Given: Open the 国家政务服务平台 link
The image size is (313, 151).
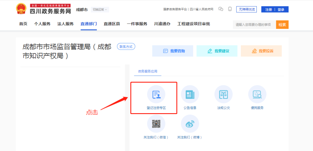Looking at the screenshot, I should pos(175,9).
